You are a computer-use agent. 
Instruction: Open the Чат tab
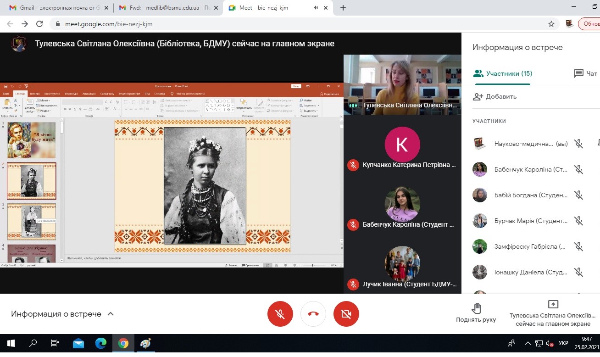(x=586, y=73)
